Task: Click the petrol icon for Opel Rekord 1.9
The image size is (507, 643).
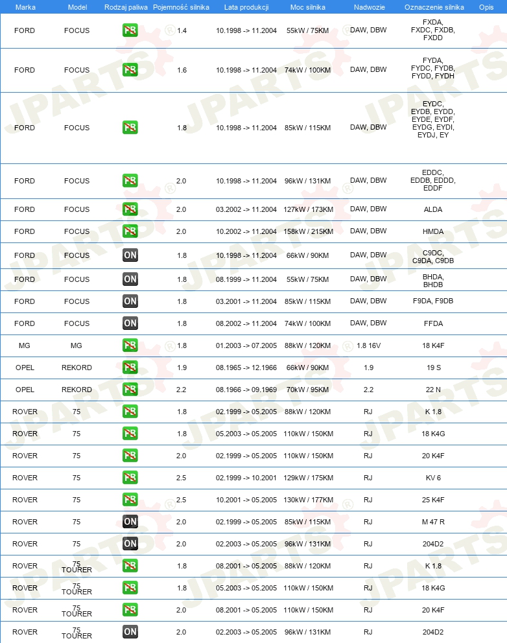Action: coord(130,368)
